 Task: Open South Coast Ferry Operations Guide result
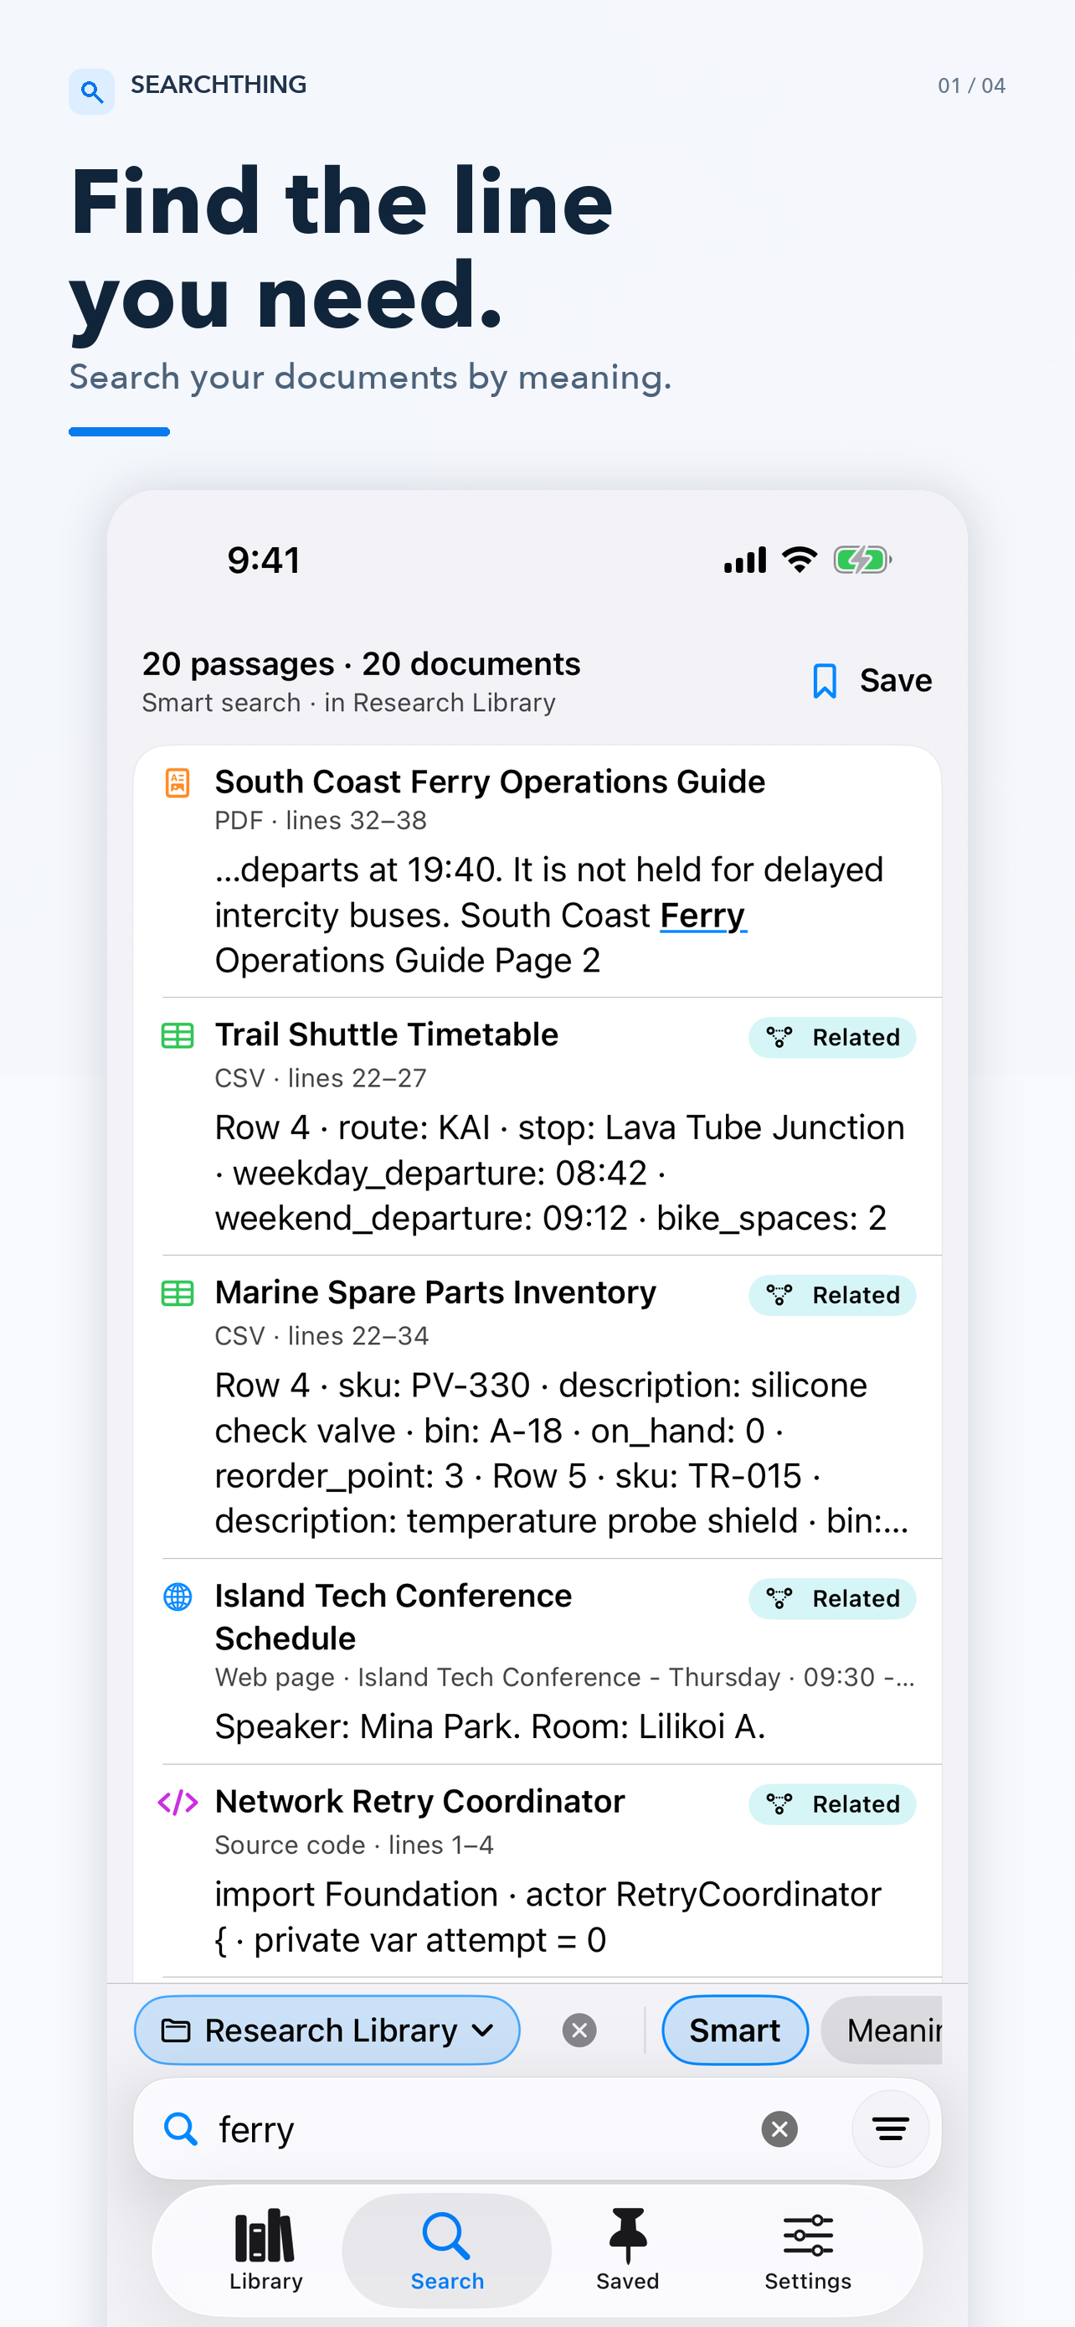(538, 871)
